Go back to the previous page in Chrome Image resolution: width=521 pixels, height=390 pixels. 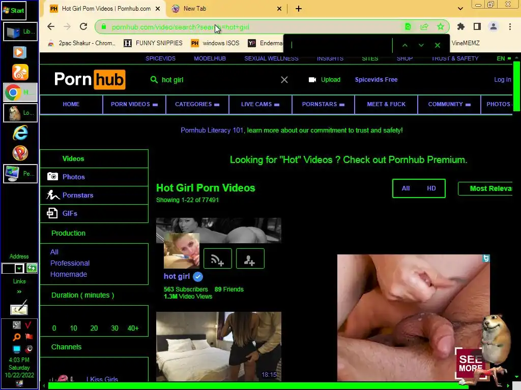tap(51, 26)
